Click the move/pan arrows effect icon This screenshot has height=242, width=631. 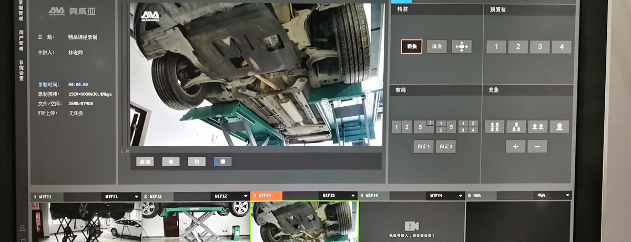(462, 46)
